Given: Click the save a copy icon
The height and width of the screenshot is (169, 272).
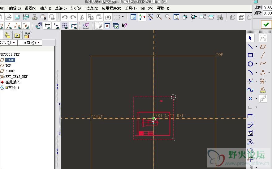Looking at the screenshot, I should click(x=26, y=17).
